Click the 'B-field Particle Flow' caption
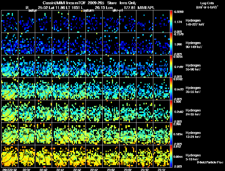 pyautogui.click(x=210, y=162)
